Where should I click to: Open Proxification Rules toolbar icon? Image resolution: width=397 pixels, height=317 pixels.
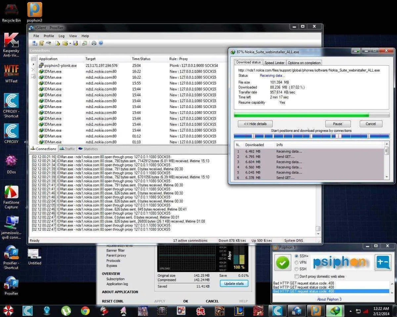(42, 43)
